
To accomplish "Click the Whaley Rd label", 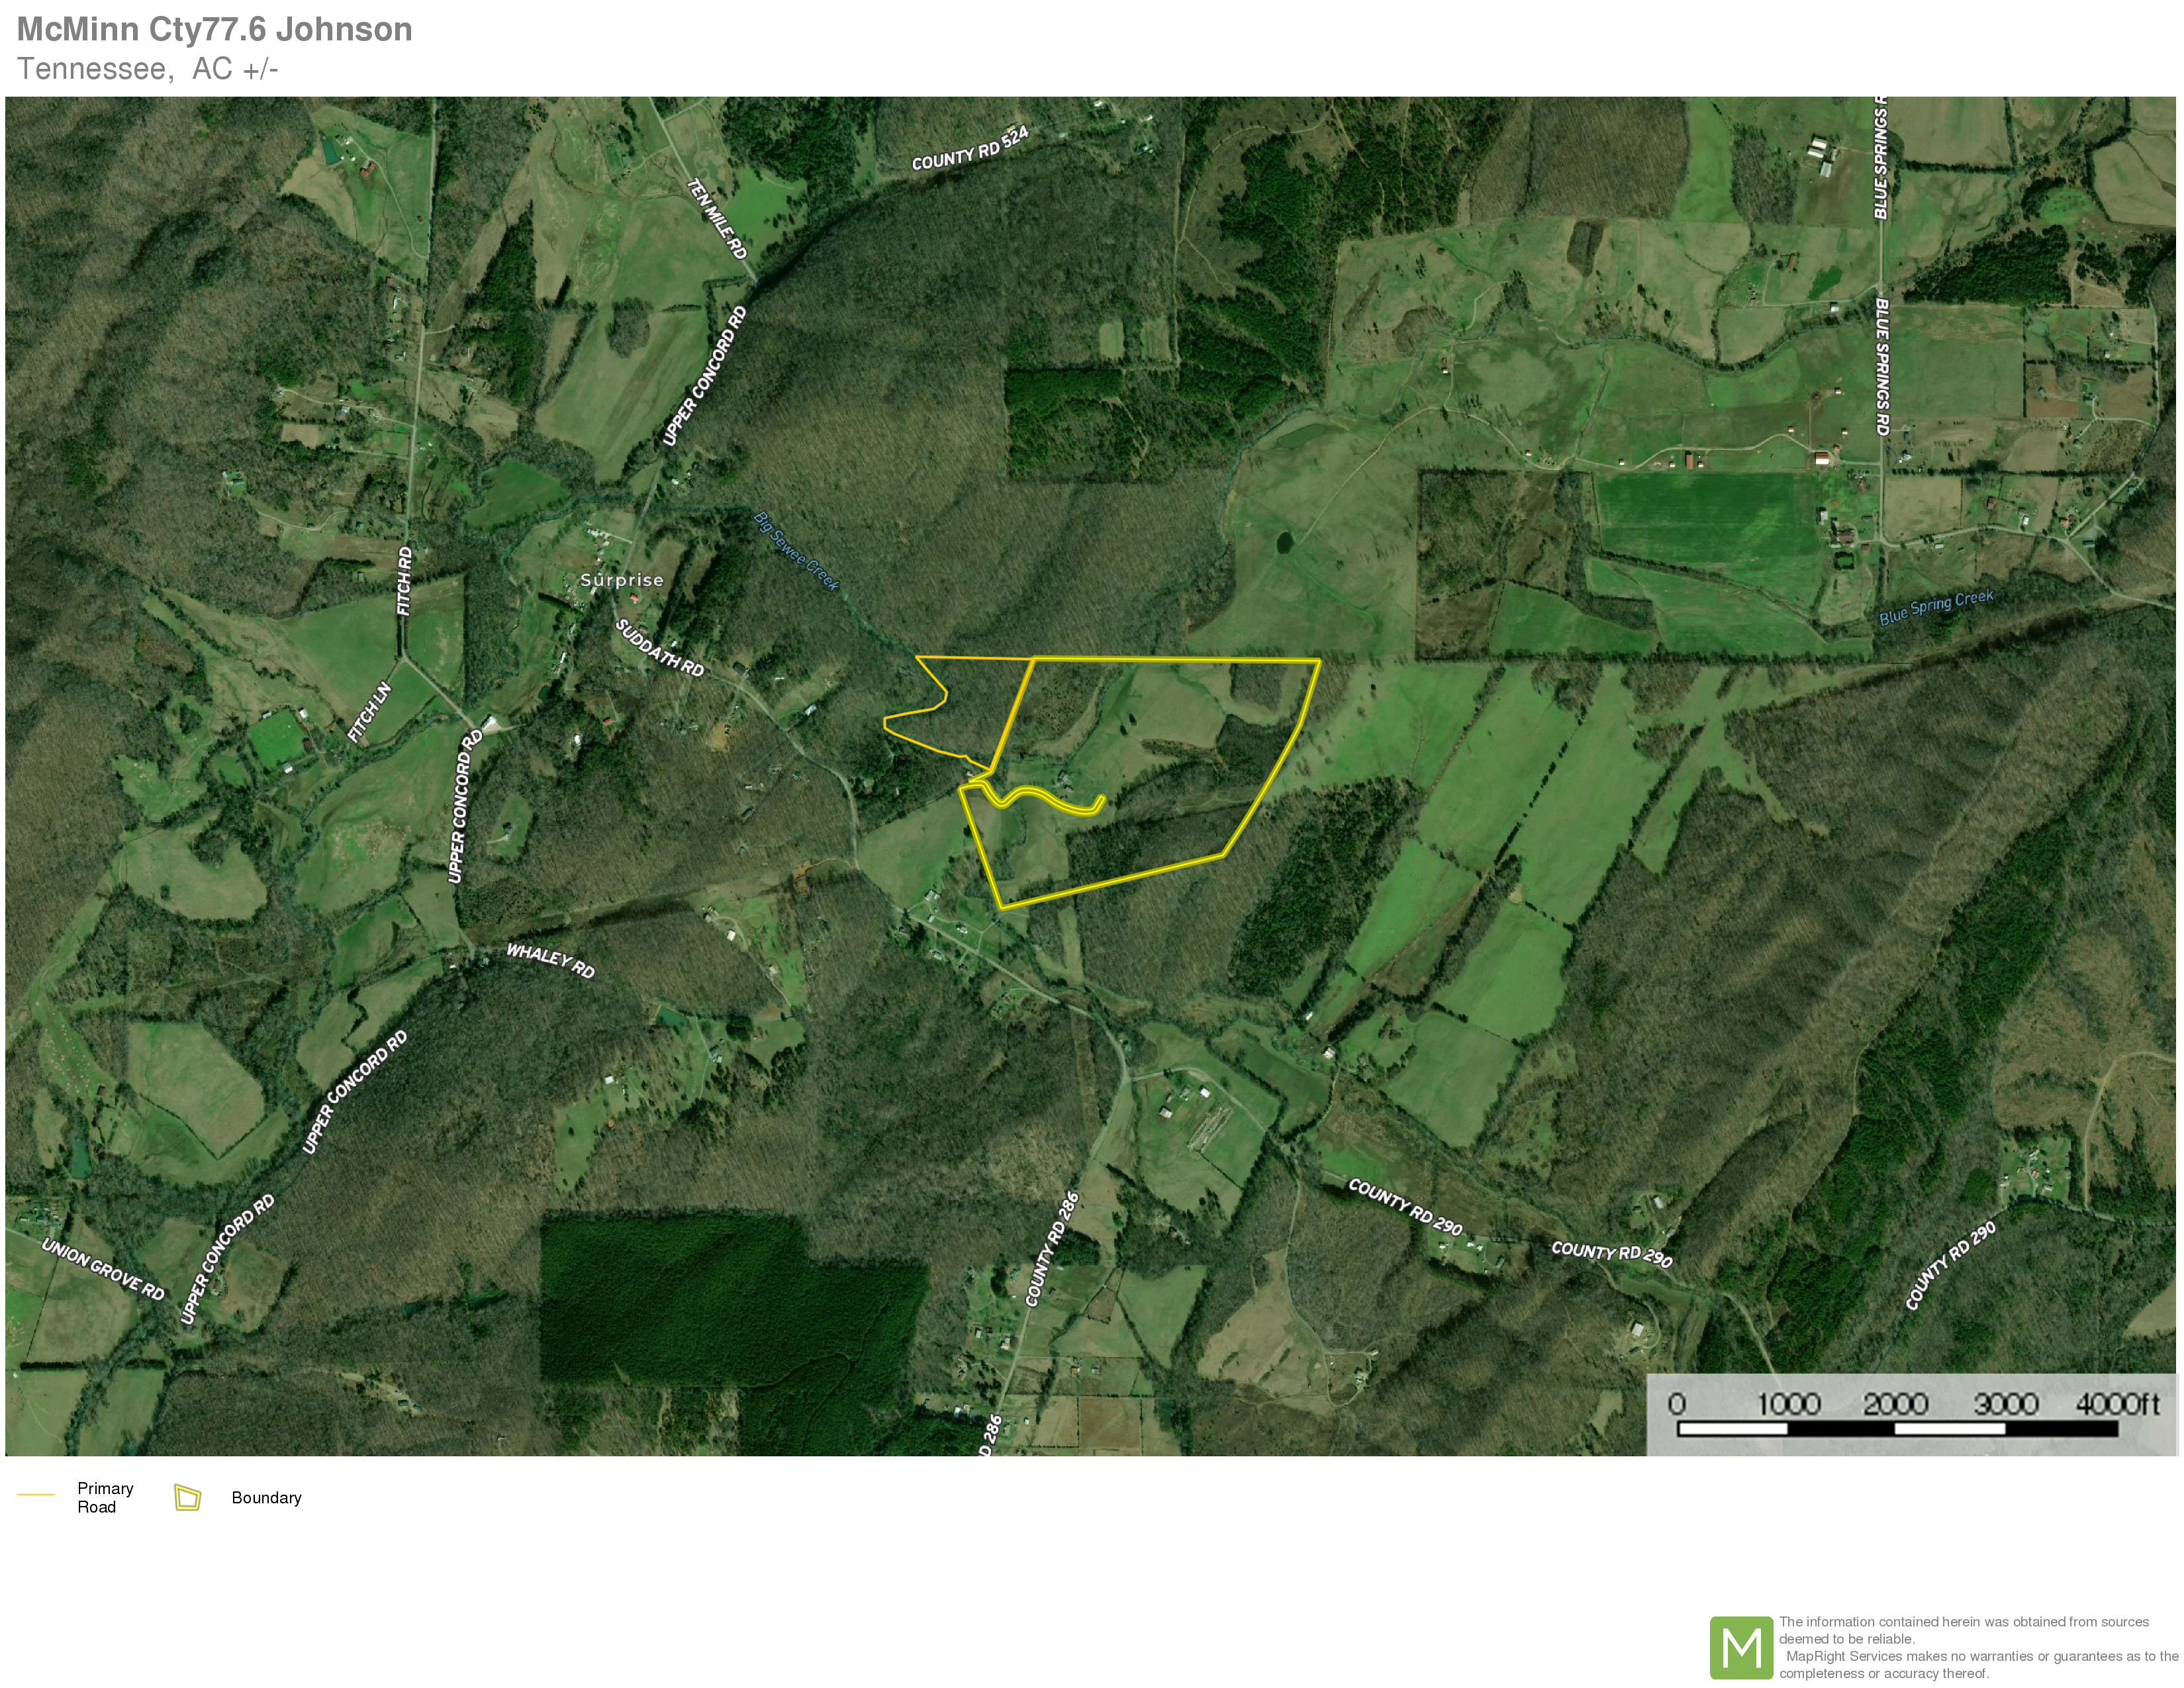I will coord(550,960).
